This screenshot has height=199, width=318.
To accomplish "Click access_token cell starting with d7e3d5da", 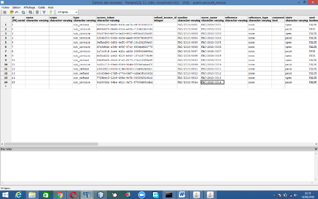I will pos(125,47).
